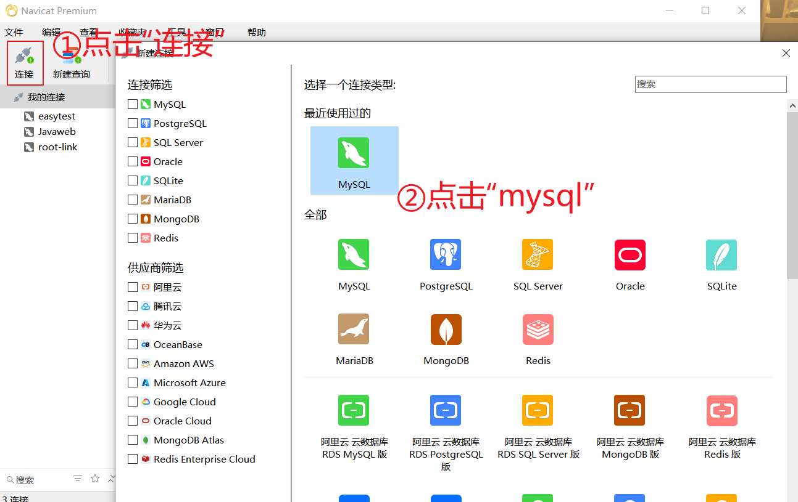The height and width of the screenshot is (502, 798).
Task: Click the star favorites icon in sidebar
Action: pyautogui.click(x=95, y=479)
